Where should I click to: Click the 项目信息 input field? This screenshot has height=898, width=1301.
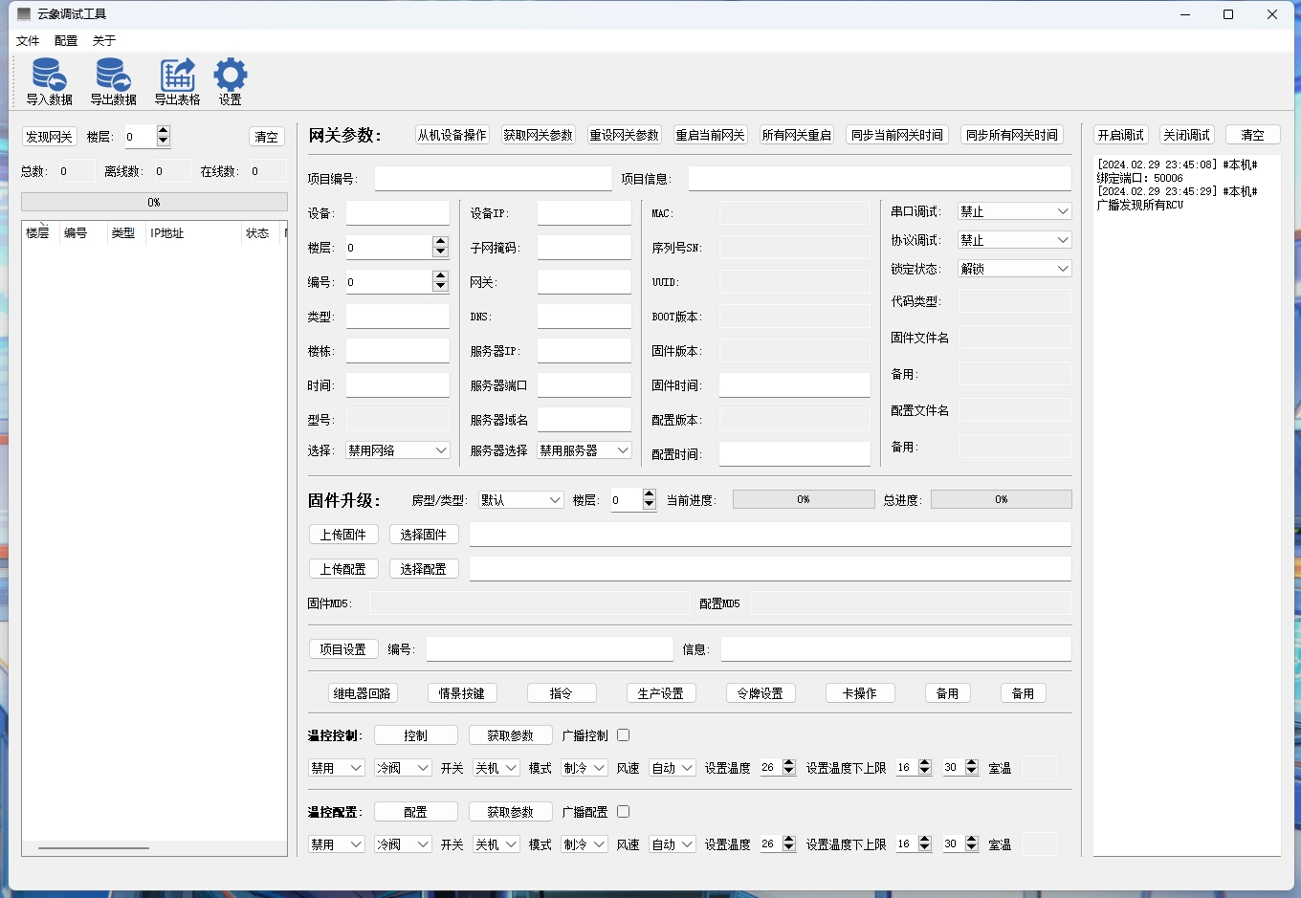pos(880,179)
